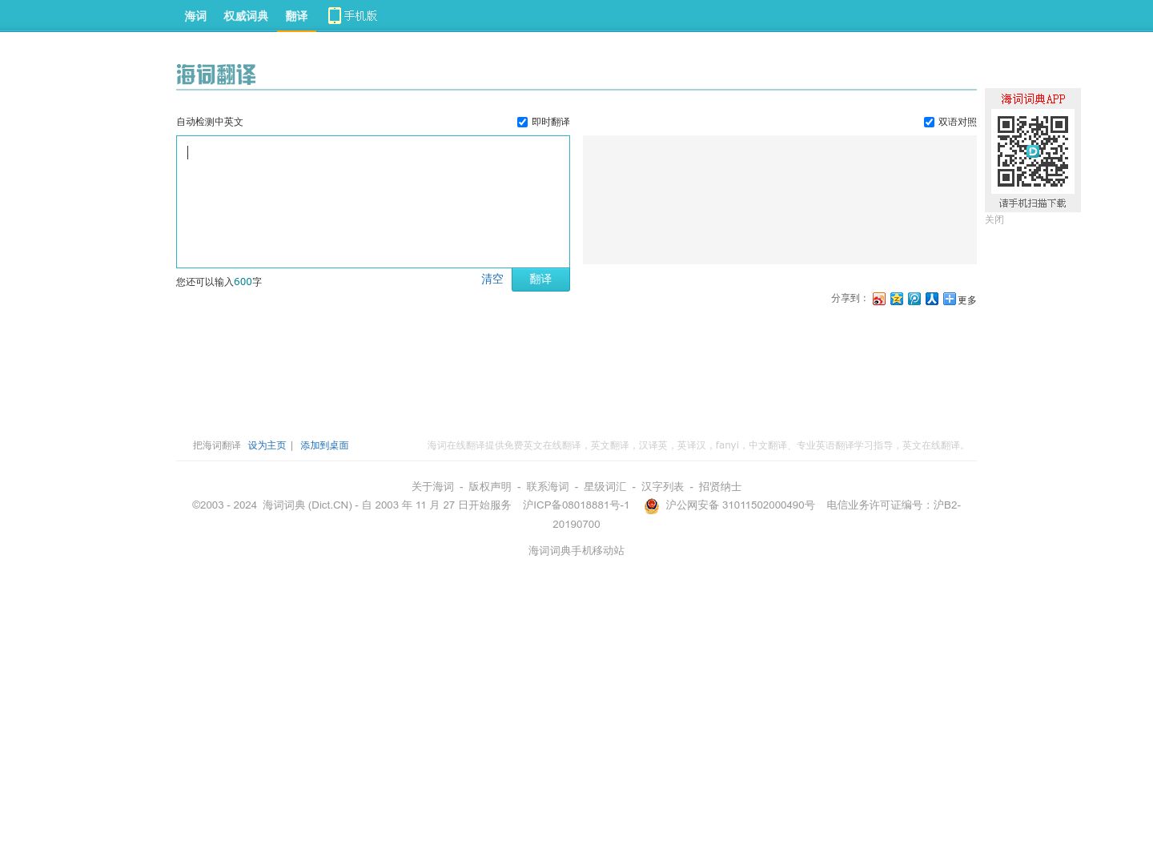The height and width of the screenshot is (865, 1153).
Task: Click the 沪ICP备08018881号-1 link
Action: [576, 505]
